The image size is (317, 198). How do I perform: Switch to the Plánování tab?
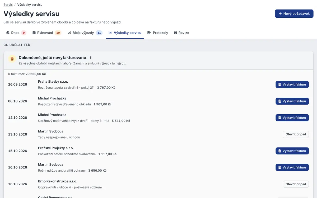pos(47,33)
